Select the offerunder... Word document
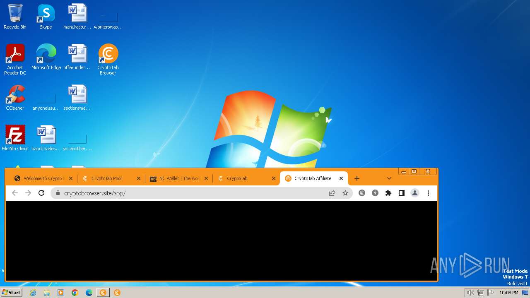This screenshot has height=298, width=530. click(x=77, y=57)
